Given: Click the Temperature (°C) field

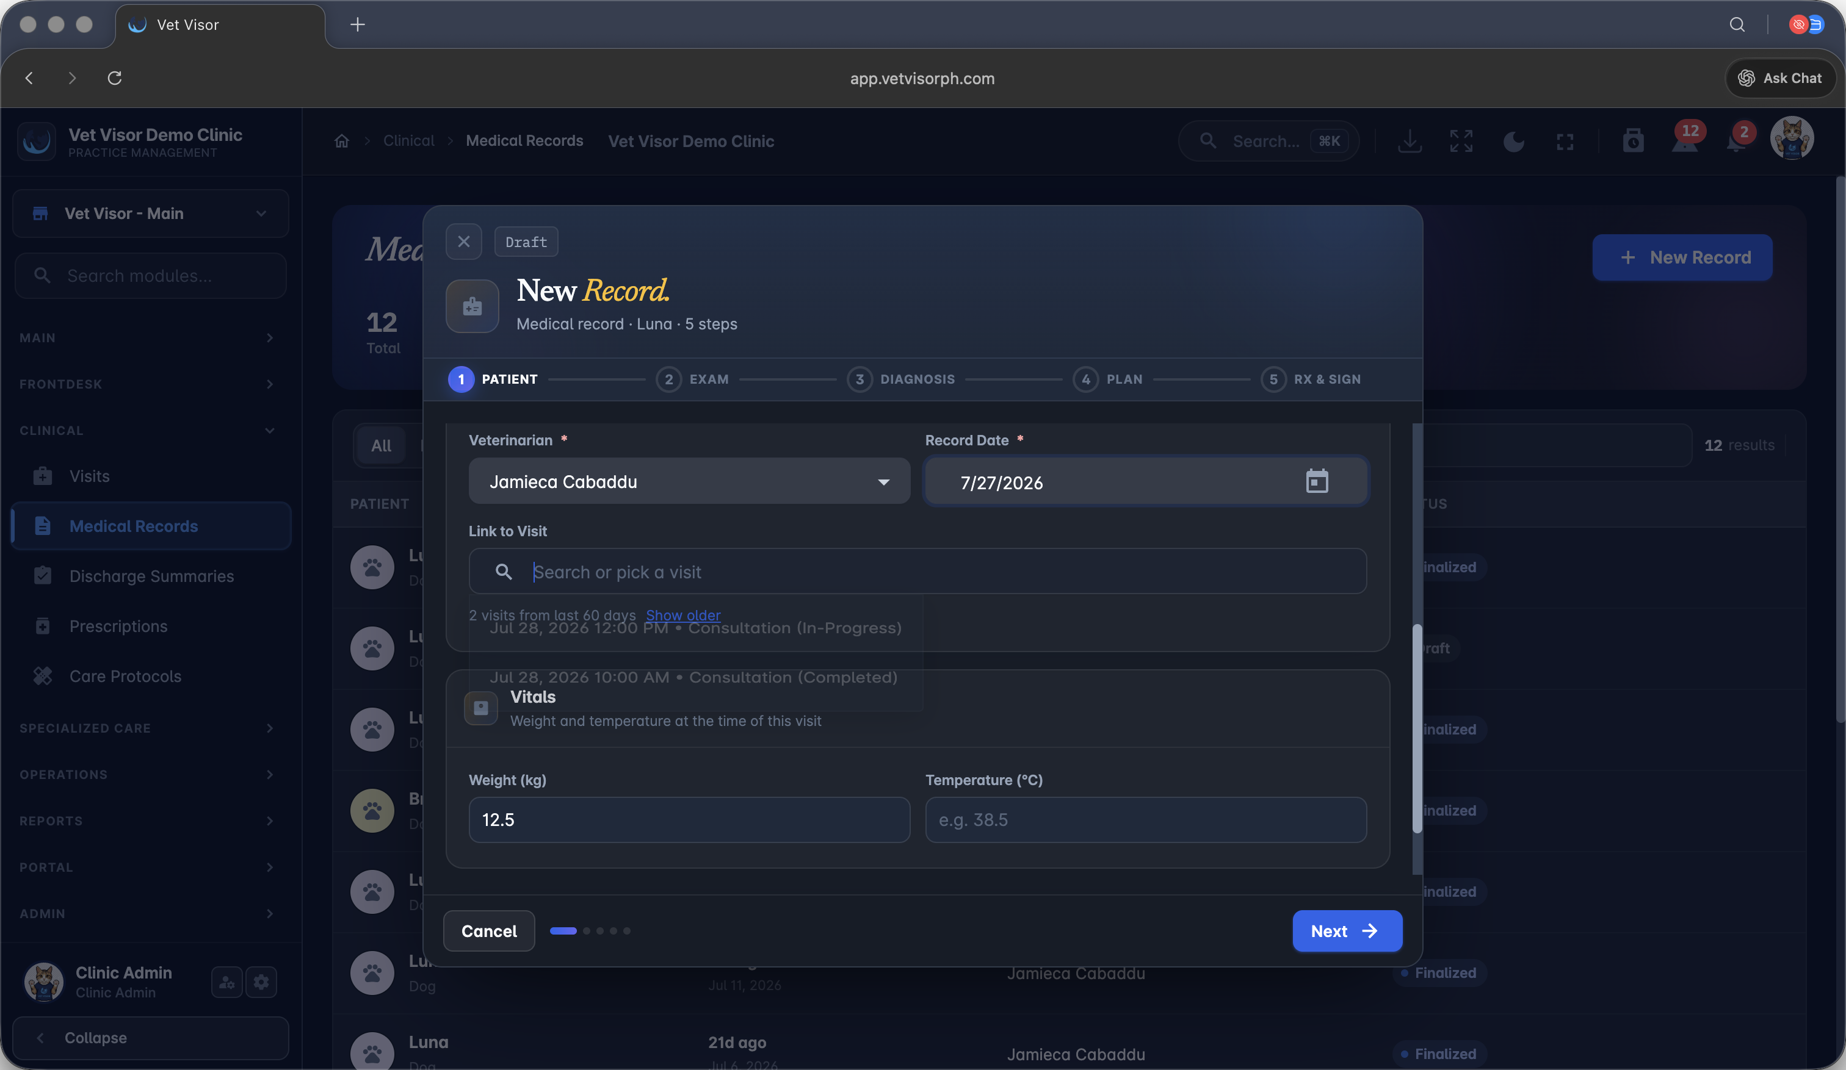Looking at the screenshot, I should tap(1146, 820).
